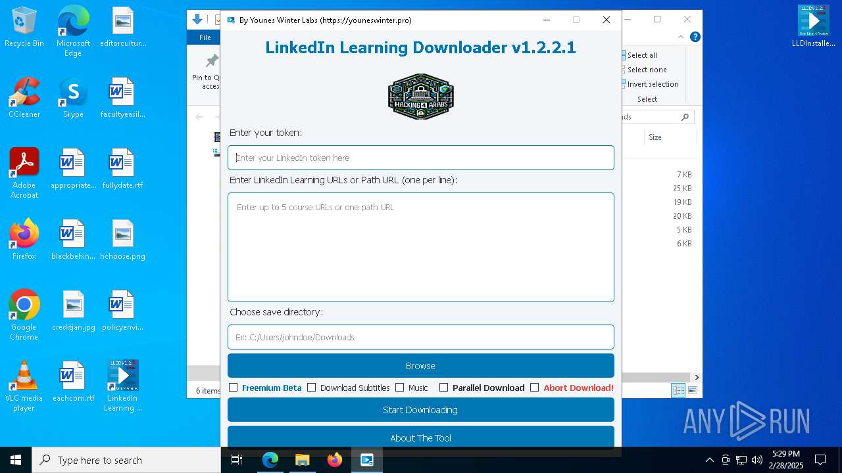Open Firefox desktop shortcut
The image size is (842, 473).
tap(24, 240)
